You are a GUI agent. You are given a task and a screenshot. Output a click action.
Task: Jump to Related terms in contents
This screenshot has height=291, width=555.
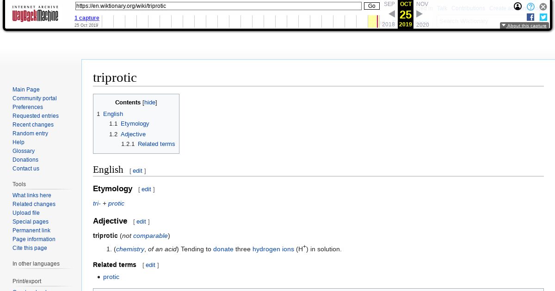point(156,144)
